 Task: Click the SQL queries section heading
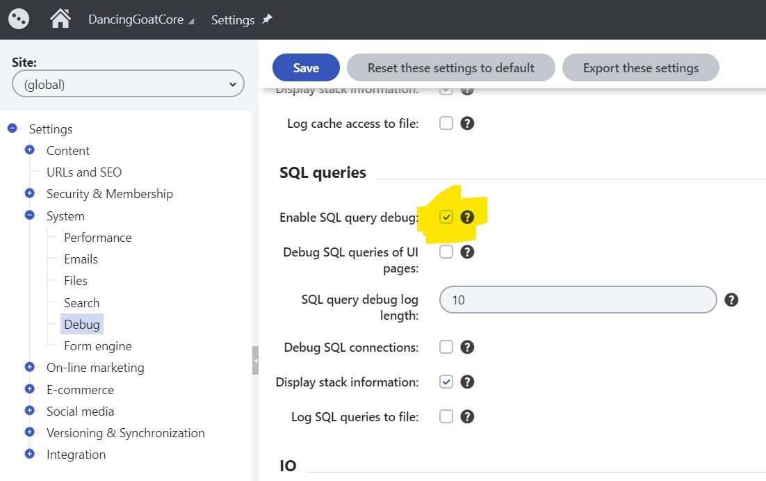[323, 172]
